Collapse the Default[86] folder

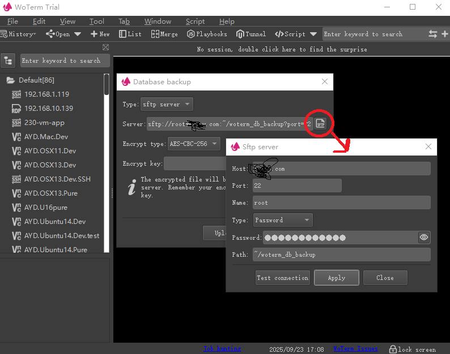coord(11,80)
